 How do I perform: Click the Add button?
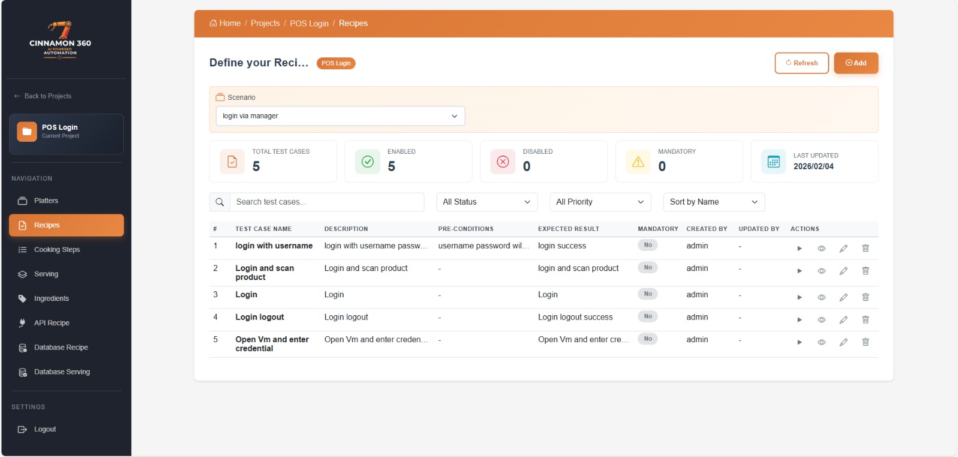point(856,63)
